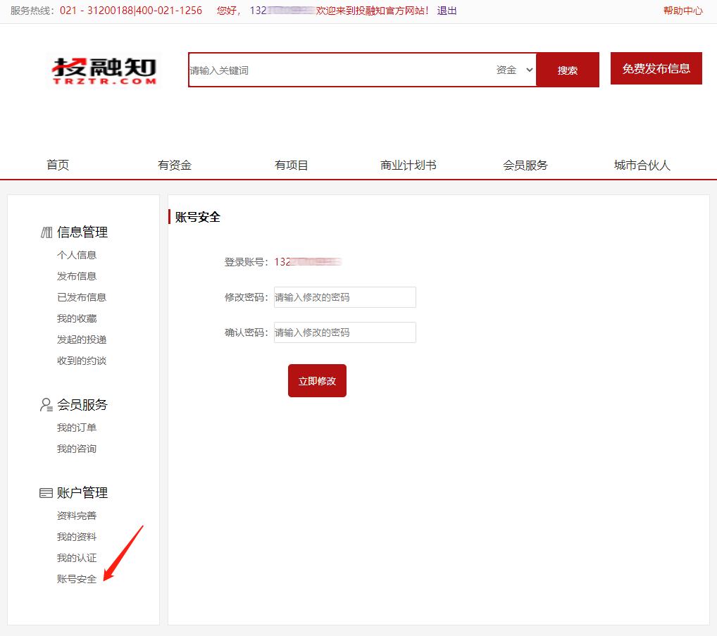This screenshot has width=717, height=636.
Task: Switch to the 首页 tab
Action: click(x=57, y=165)
